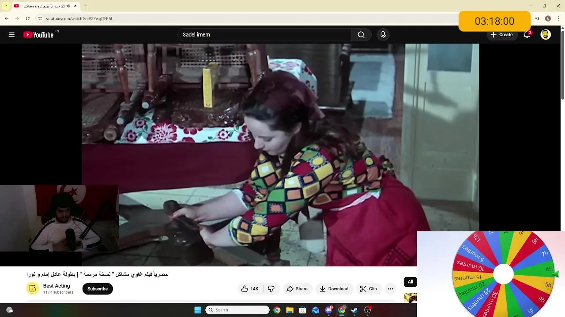Open the Create button
565x317 pixels.
click(x=501, y=35)
